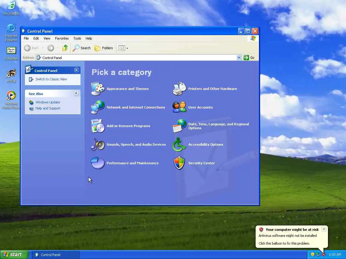346x259 pixels.
Task: Maximize the Control Panel window
Action: click(248, 31)
